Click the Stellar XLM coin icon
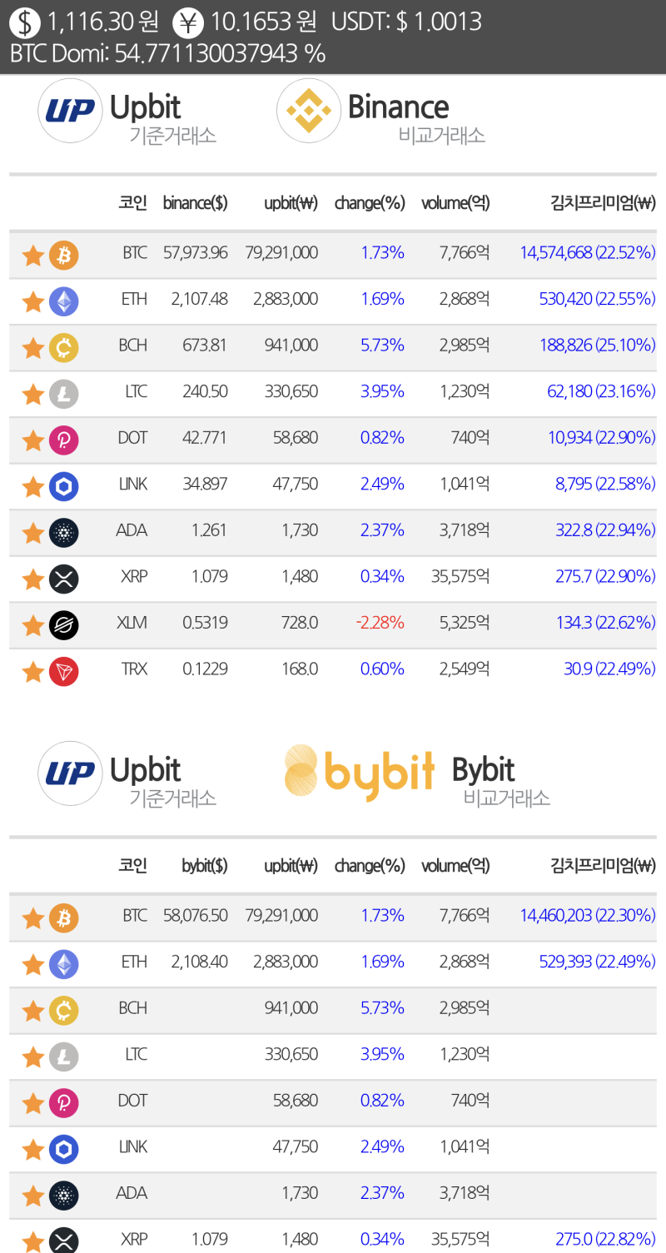 click(x=64, y=624)
